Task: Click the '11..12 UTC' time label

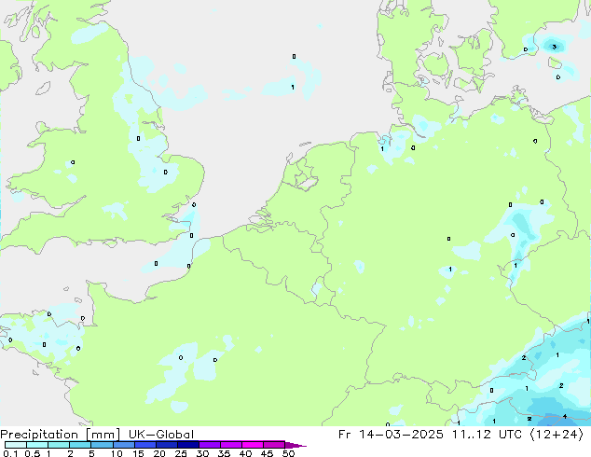Action: tap(487, 435)
